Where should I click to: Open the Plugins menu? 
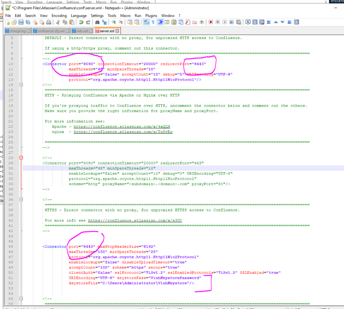(x=151, y=16)
